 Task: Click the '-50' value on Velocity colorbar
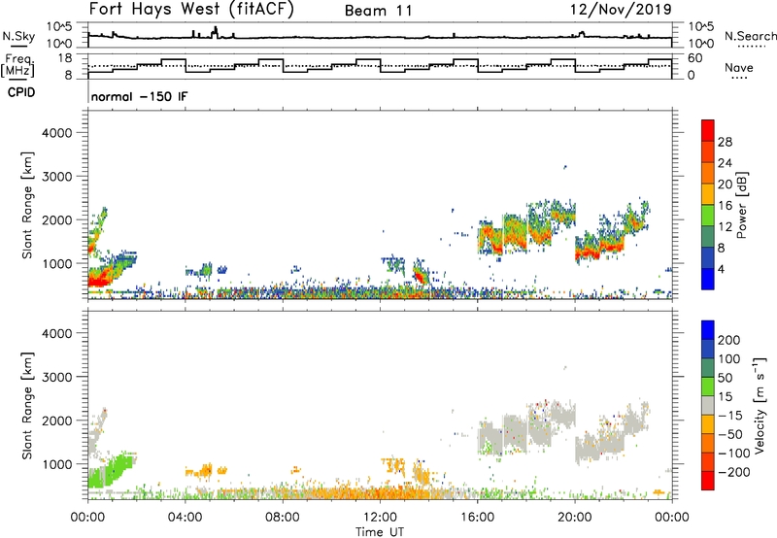pyautogui.click(x=730, y=434)
